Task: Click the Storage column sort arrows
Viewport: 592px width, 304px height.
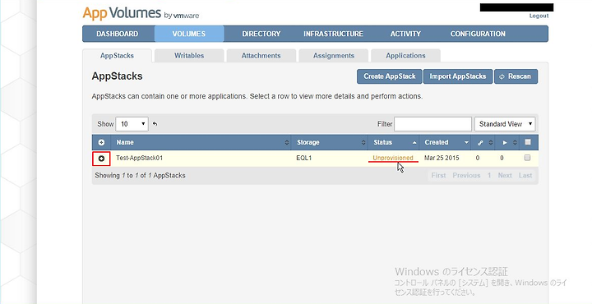Action: [363, 143]
